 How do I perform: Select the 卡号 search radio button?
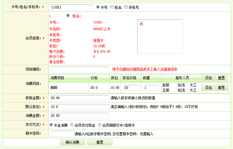98,7
